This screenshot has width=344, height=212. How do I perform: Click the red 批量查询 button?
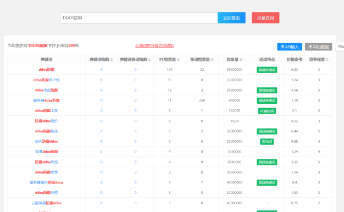click(x=265, y=18)
